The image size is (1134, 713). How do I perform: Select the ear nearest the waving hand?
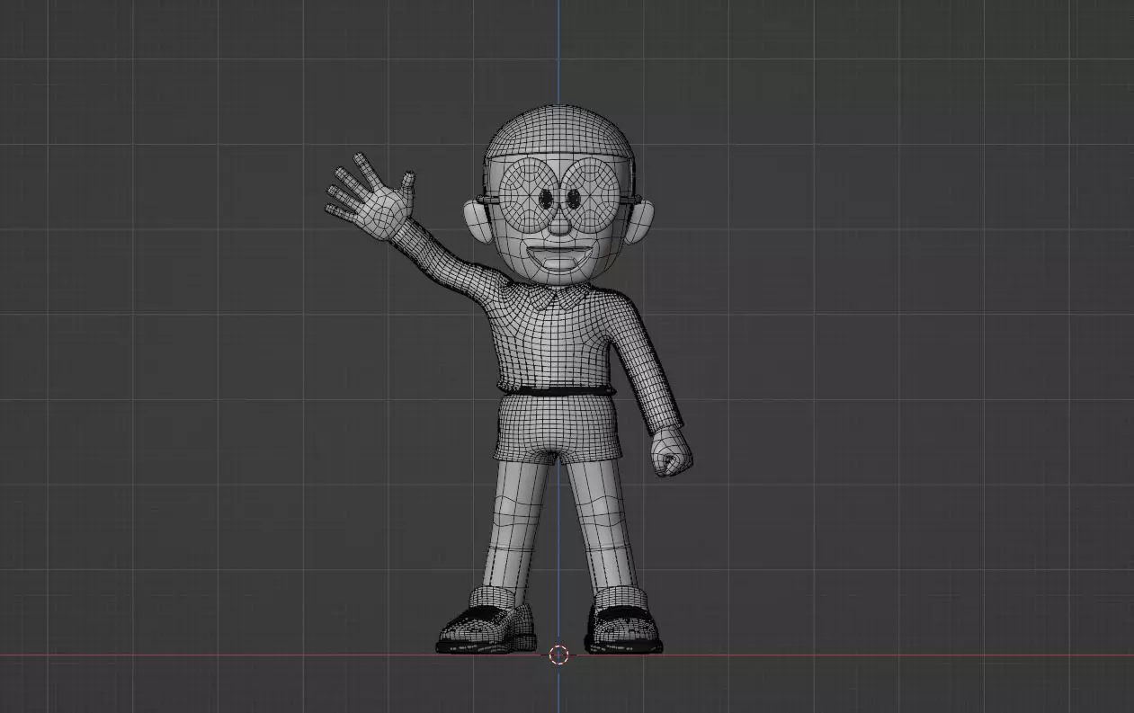(x=477, y=221)
